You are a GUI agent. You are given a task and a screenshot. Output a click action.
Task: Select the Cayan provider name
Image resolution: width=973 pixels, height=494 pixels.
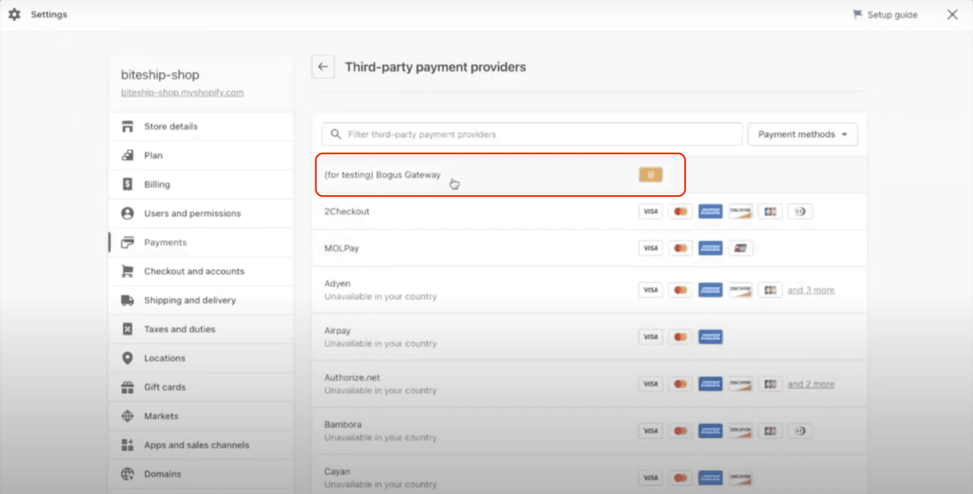point(337,472)
